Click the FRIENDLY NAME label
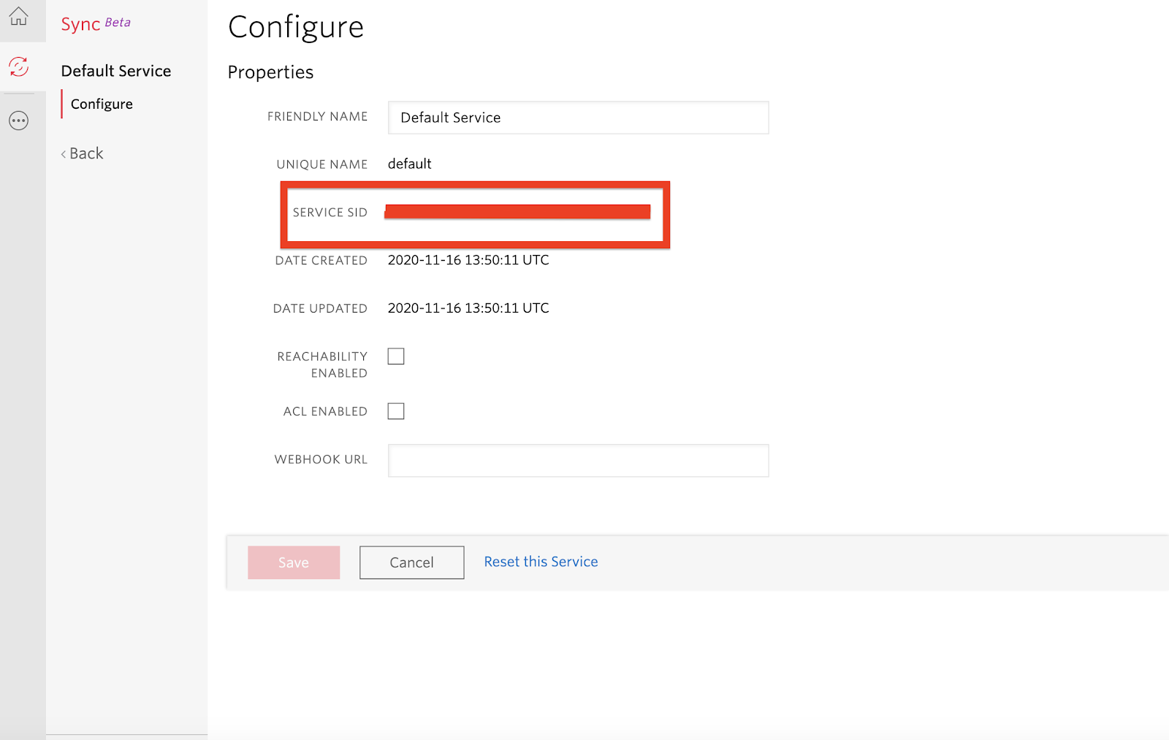1169x740 pixels. tap(318, 116)
